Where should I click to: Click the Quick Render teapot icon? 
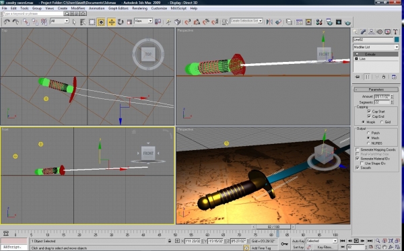point(347,23)
